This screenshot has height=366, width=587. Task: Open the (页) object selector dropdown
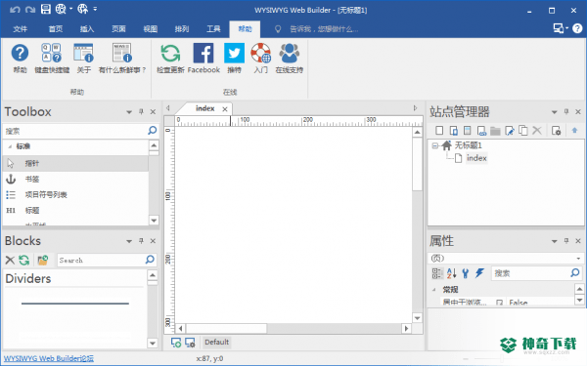pos(578,259)
